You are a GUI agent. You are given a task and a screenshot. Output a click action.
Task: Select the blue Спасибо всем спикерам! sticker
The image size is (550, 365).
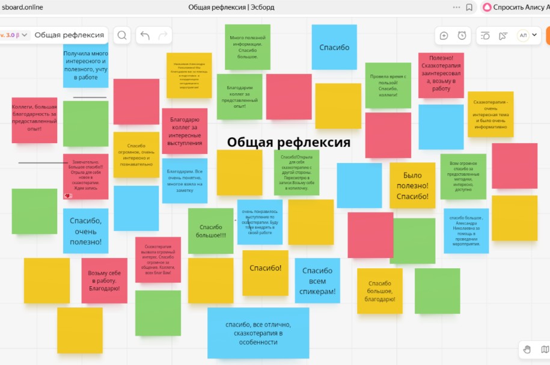pyautogui.click(x=317, y=281)
